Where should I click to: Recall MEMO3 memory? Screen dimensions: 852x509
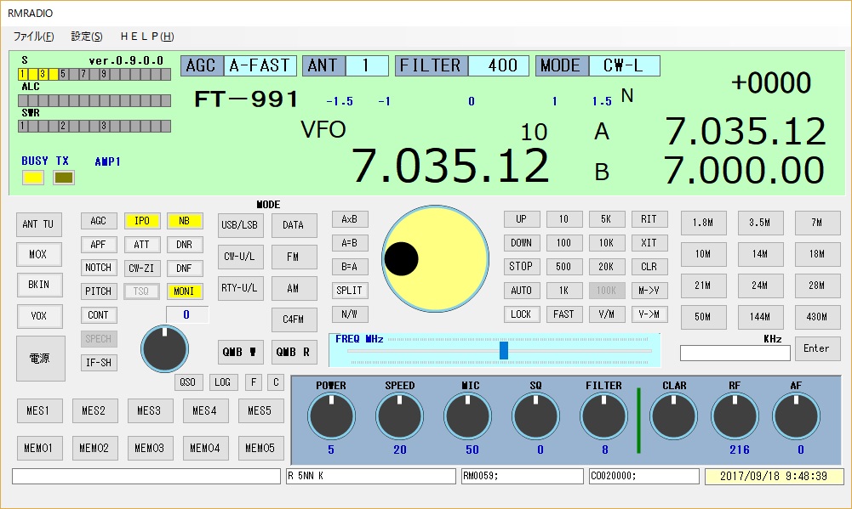pyautogui.click(x=150, y=448)
